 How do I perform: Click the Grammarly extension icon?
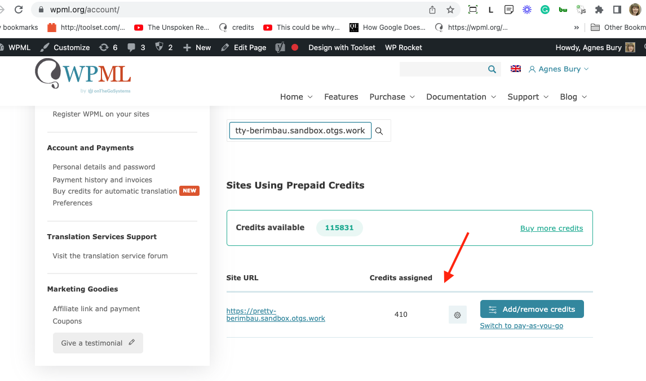tap(545, 10)
